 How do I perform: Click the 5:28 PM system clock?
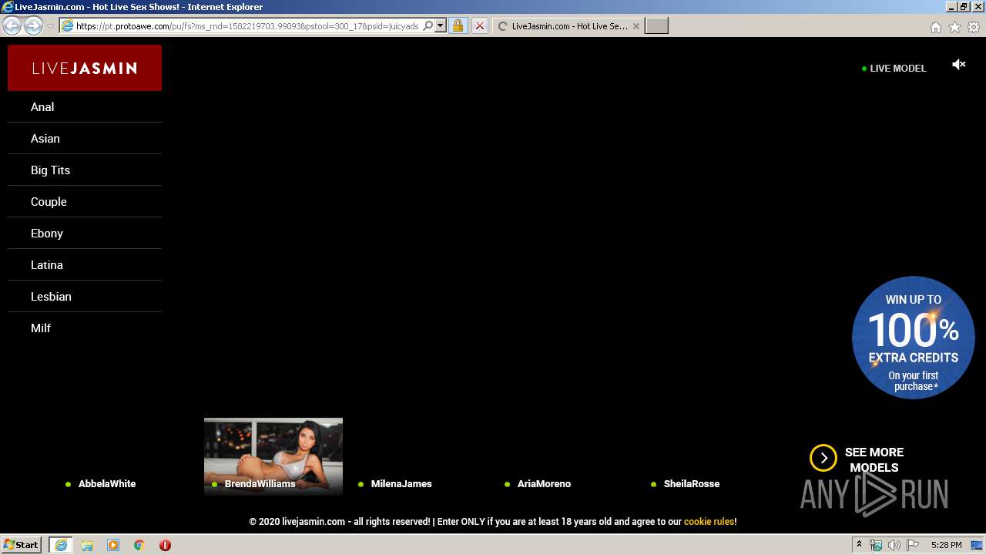[946, 545]
